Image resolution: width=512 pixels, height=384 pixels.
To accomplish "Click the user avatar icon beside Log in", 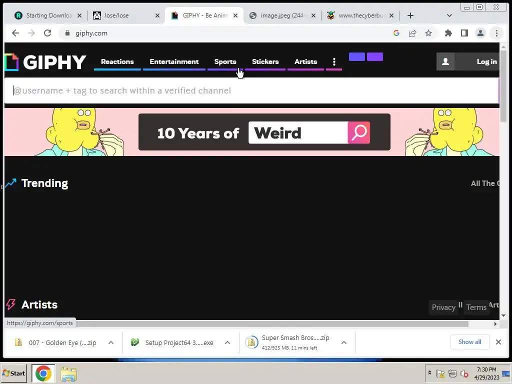I will click(445, 61).
